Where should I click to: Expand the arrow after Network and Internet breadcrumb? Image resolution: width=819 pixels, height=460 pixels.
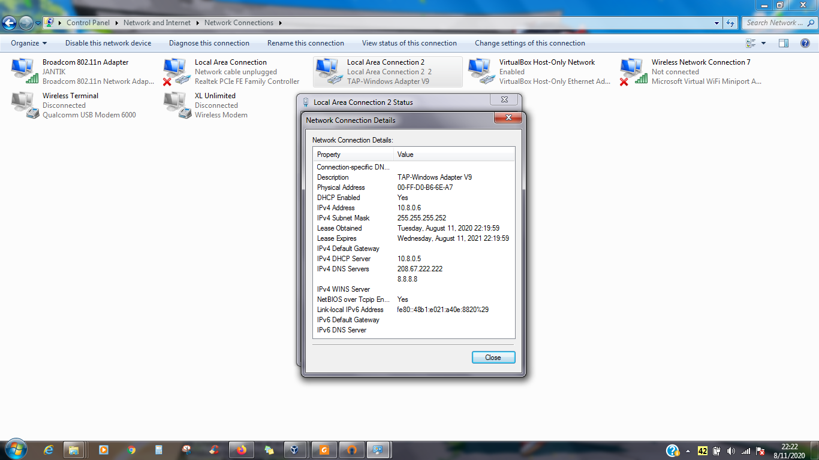coord(197,23)
